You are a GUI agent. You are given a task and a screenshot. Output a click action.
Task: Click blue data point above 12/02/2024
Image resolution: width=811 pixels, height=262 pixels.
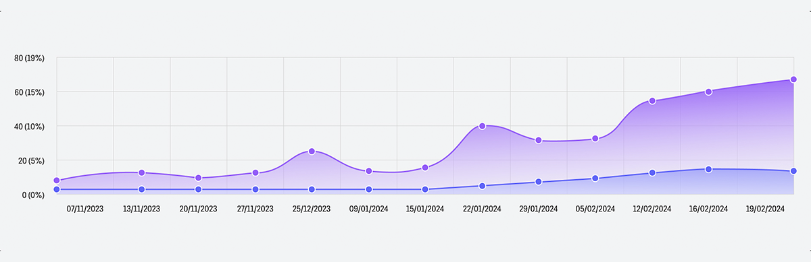tap(652, 173)
